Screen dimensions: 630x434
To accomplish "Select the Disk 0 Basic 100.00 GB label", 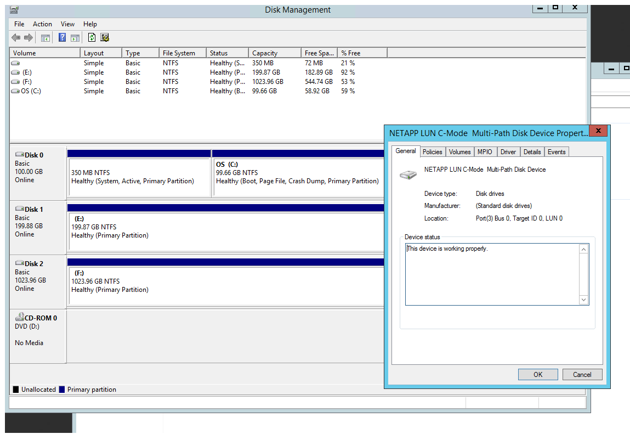I will coord(38,173).
